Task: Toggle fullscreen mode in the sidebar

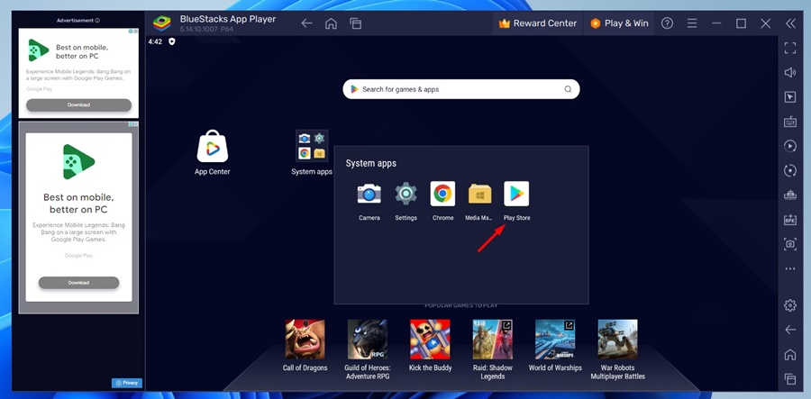Action: point(789,48)
